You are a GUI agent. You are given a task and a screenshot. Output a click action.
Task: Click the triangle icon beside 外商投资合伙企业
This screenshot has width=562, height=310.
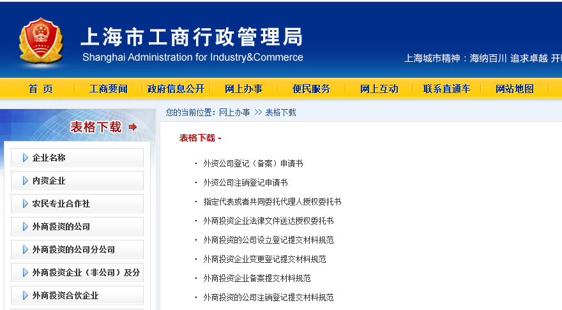click(x=25, y=295)
